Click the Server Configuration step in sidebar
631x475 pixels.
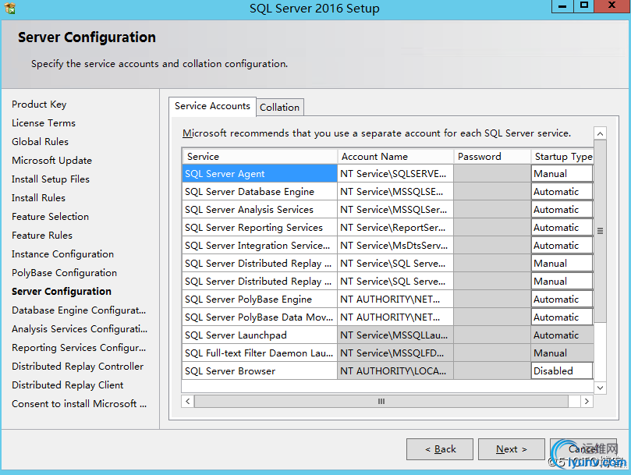tap(62, 292)
